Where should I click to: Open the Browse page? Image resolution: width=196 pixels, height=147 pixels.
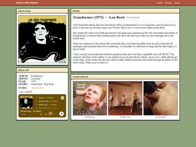click(x=168, y=3)
